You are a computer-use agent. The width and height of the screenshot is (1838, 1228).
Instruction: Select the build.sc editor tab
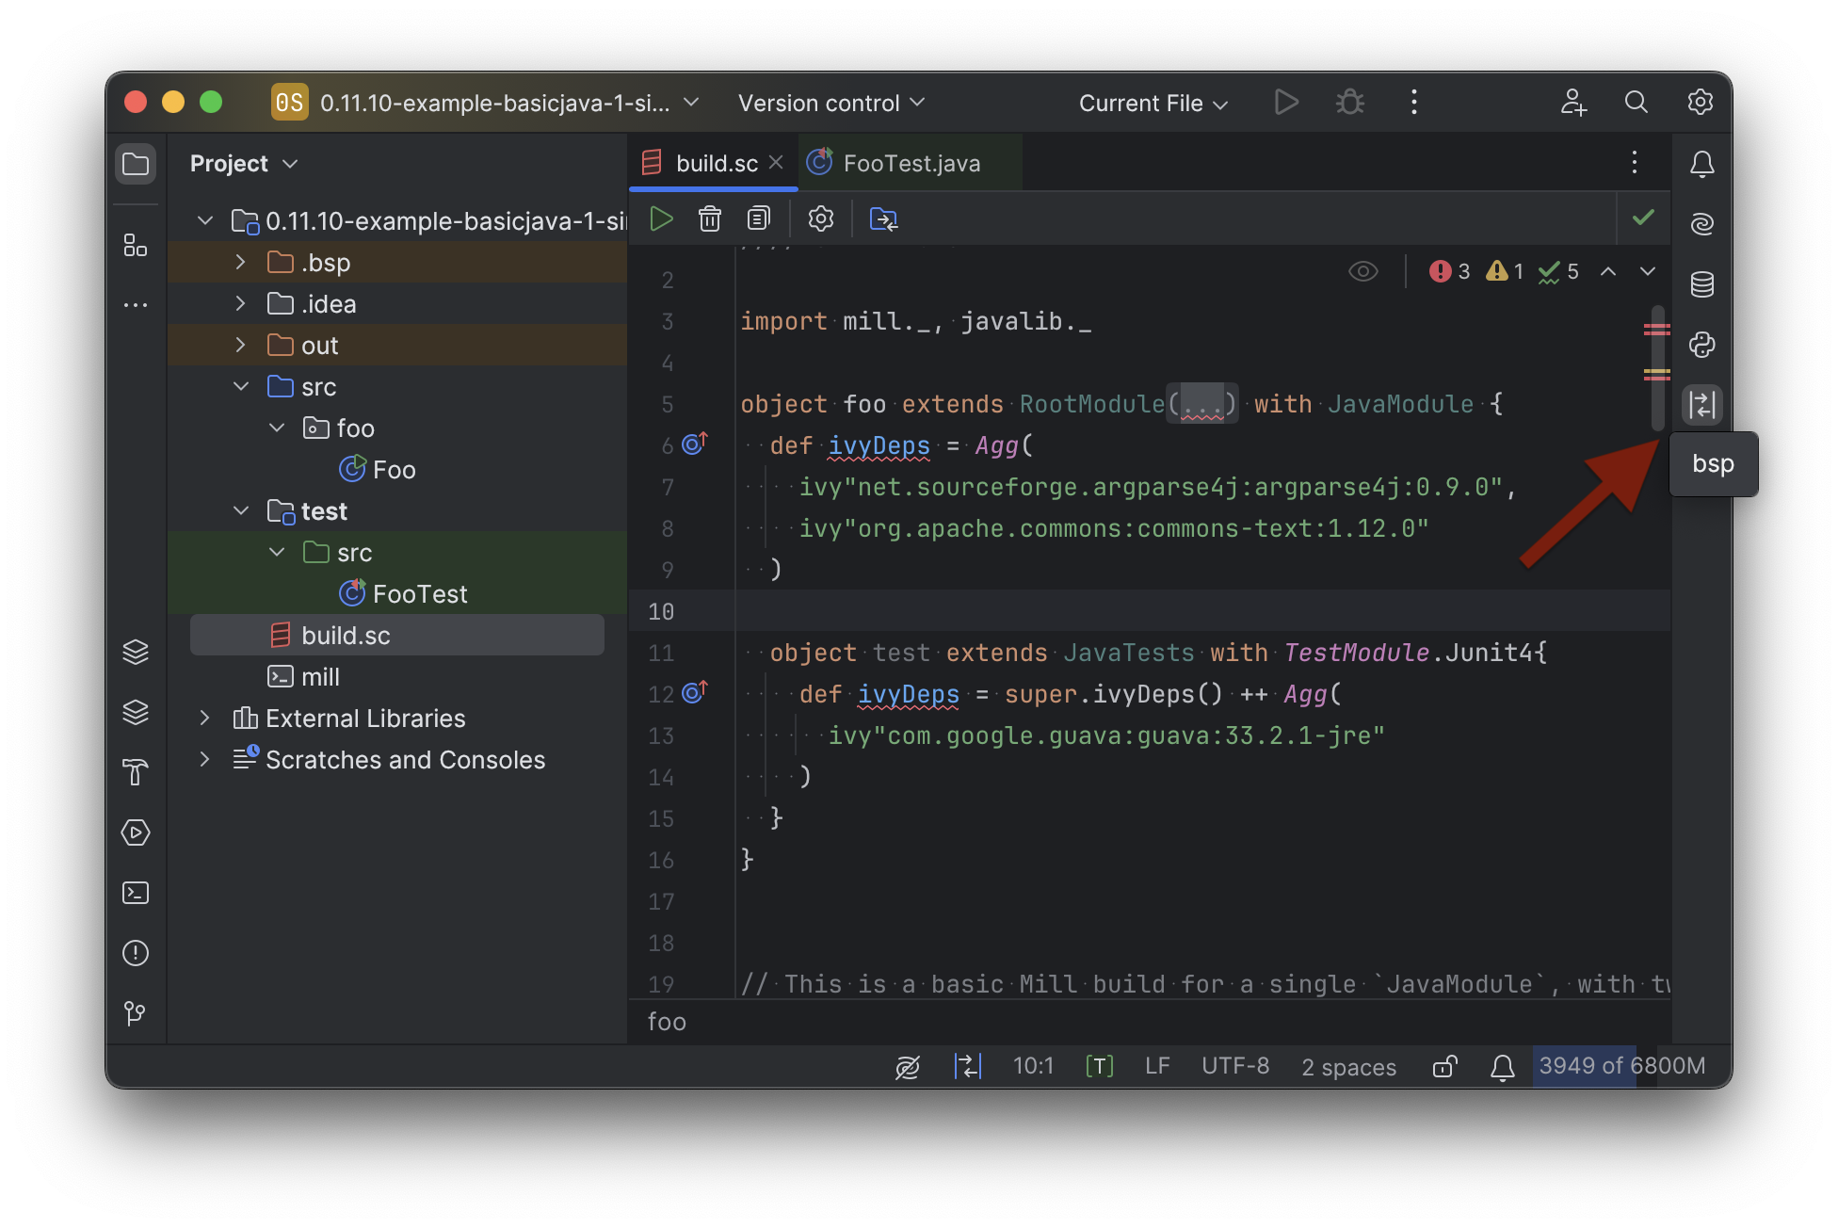[717, 162]
